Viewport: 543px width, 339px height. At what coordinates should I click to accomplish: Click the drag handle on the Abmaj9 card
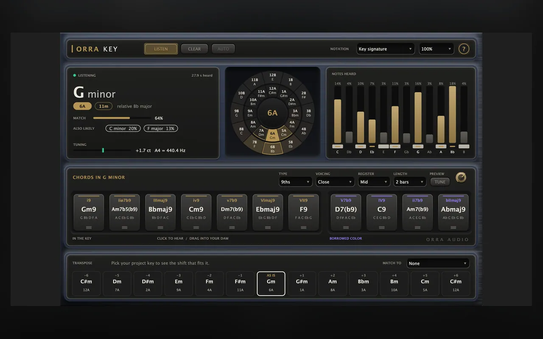pos(453,228)
